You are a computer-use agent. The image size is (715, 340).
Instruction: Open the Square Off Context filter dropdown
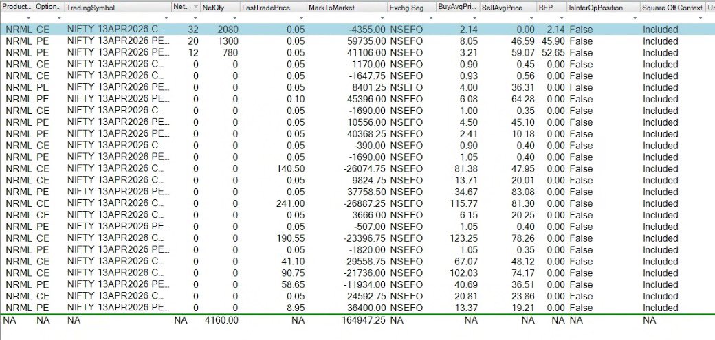pos(701,18)
